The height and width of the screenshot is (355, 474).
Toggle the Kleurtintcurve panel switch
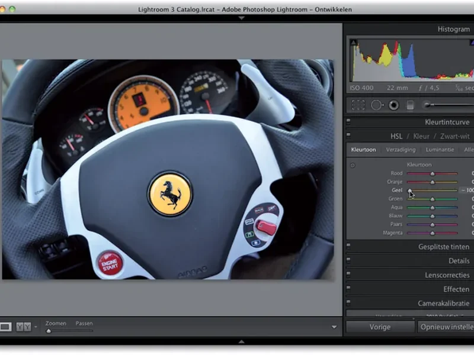(x=348, y=121)
